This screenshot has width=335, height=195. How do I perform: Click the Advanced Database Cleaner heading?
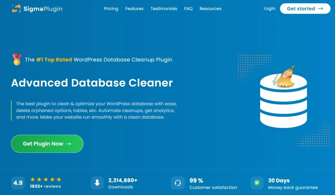pos(92,83)
